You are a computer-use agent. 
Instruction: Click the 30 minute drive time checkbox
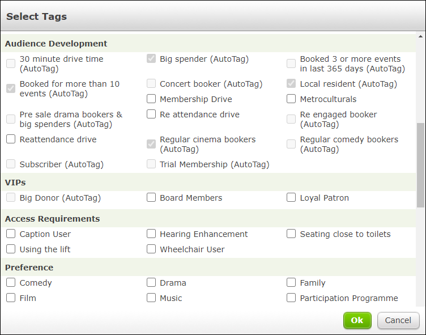pos(11,63)
